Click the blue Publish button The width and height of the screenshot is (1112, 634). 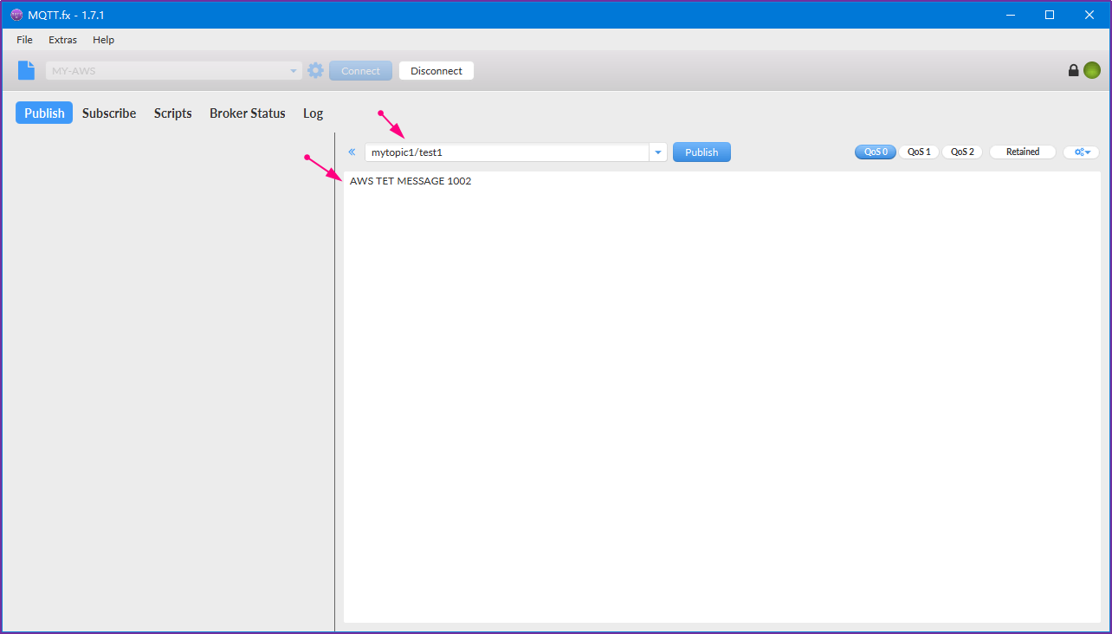click(x=701, y=152)
